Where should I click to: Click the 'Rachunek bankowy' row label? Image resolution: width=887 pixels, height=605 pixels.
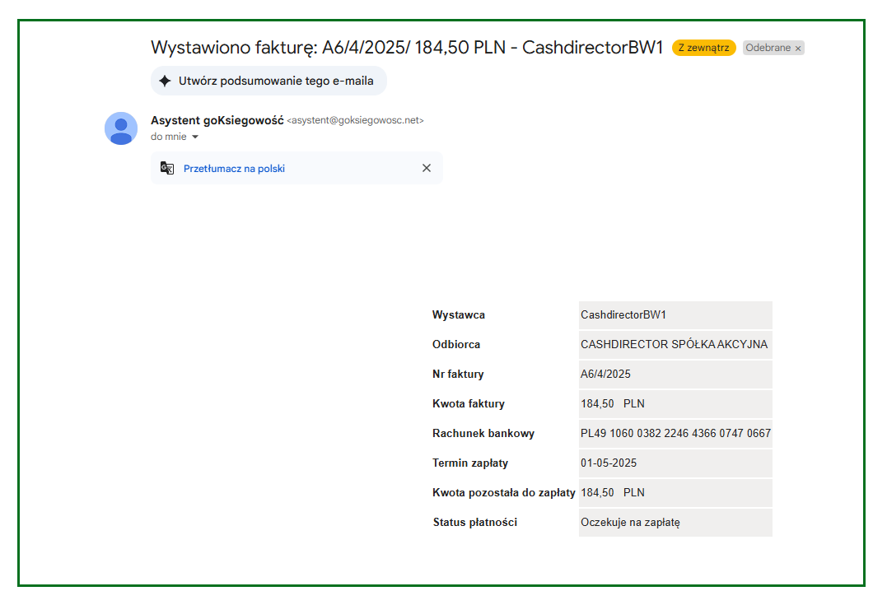point(483,433)
